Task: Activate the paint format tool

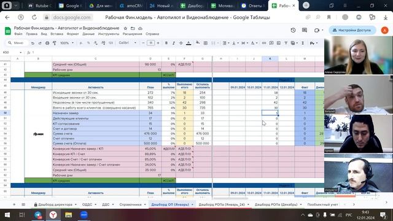Action: (x=55, y=43)
